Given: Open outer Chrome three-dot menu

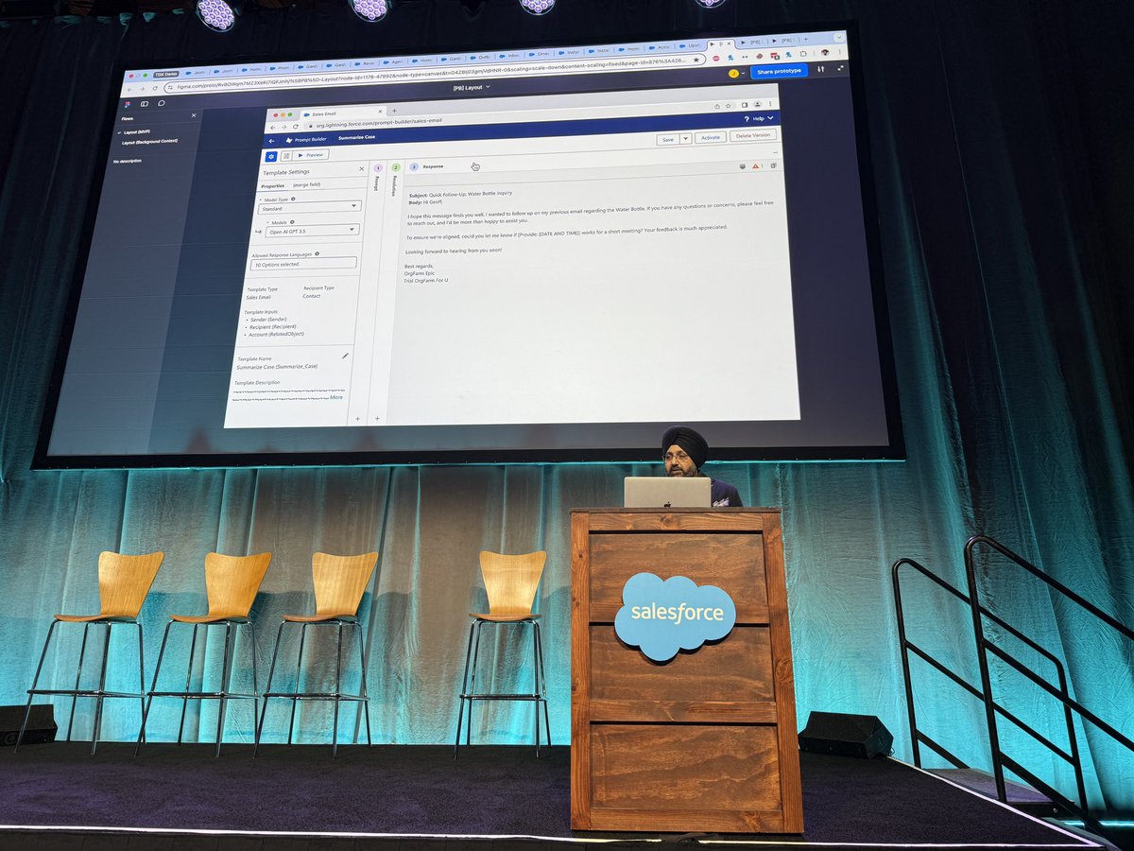Looking at the screenshot, I should coord(841,53).
